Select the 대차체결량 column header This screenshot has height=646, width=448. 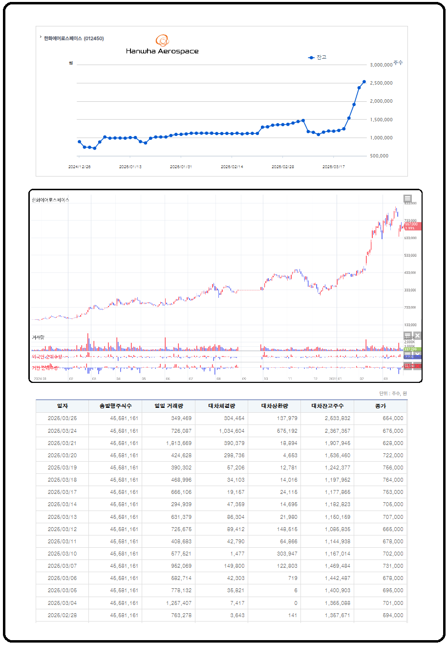[221, 406]
